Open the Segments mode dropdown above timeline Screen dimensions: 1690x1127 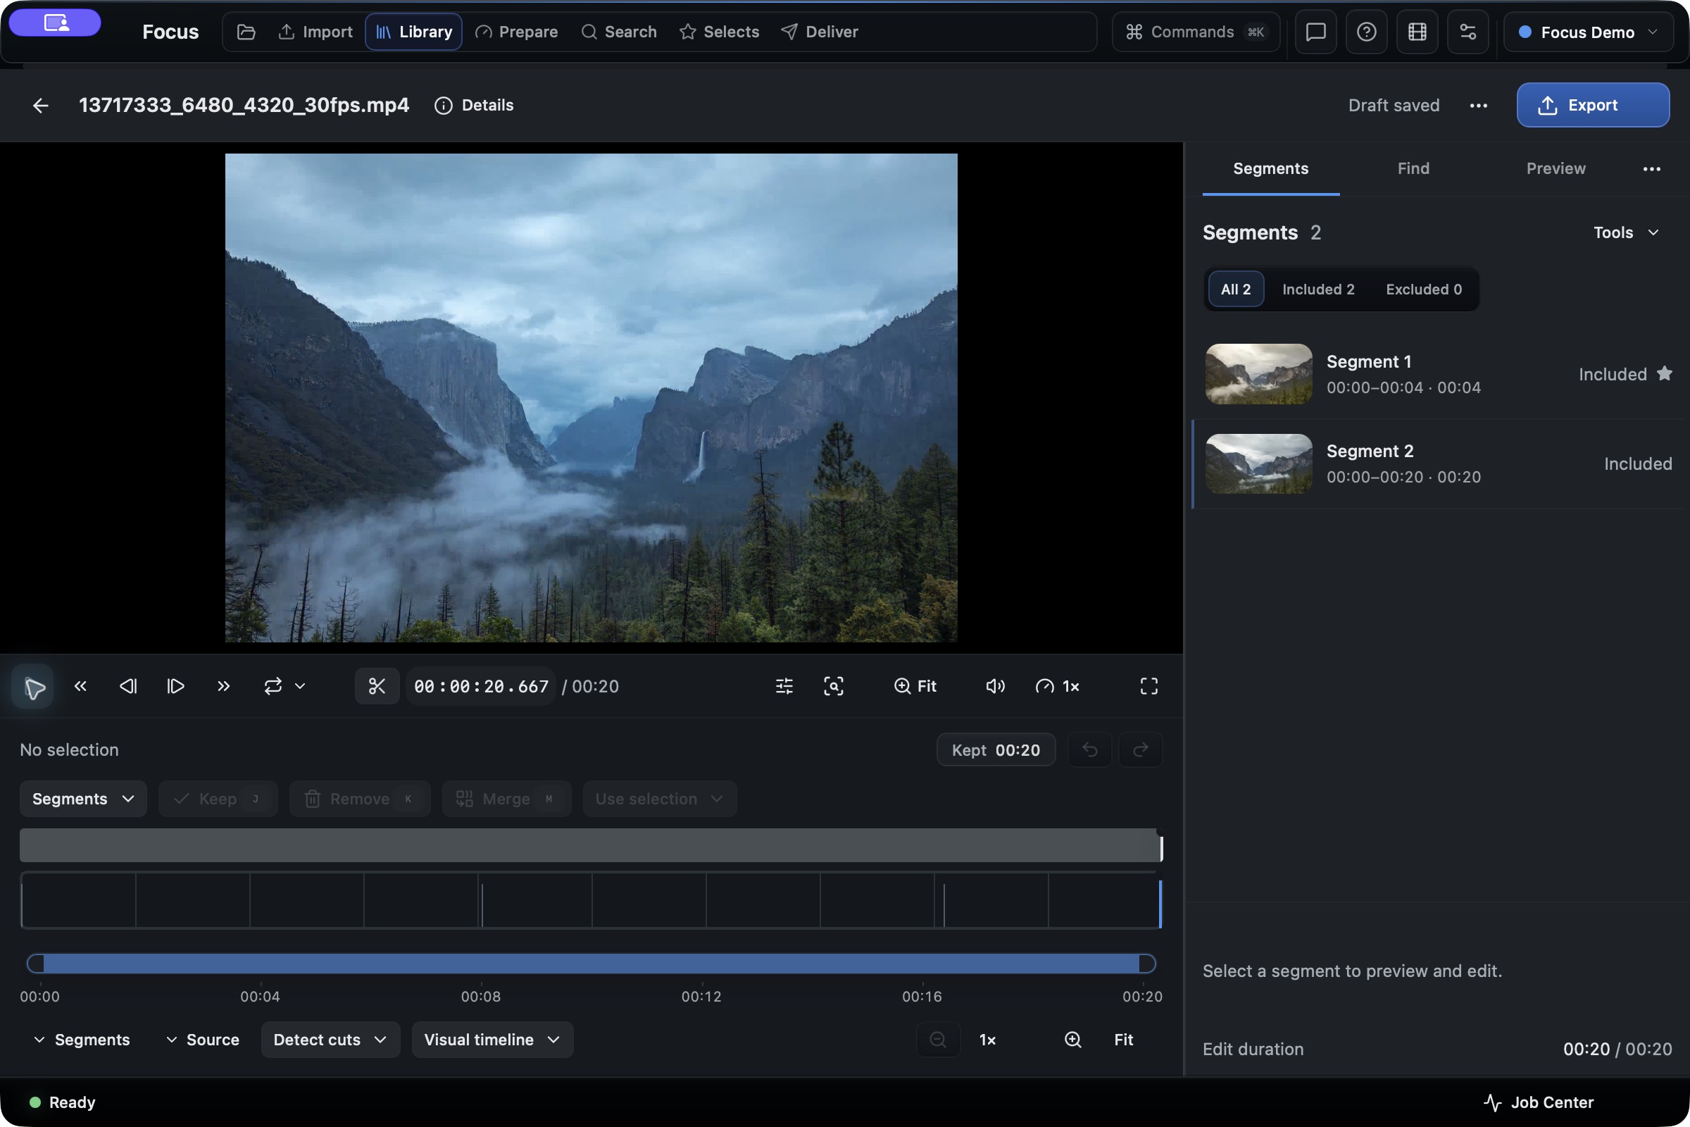83,799
